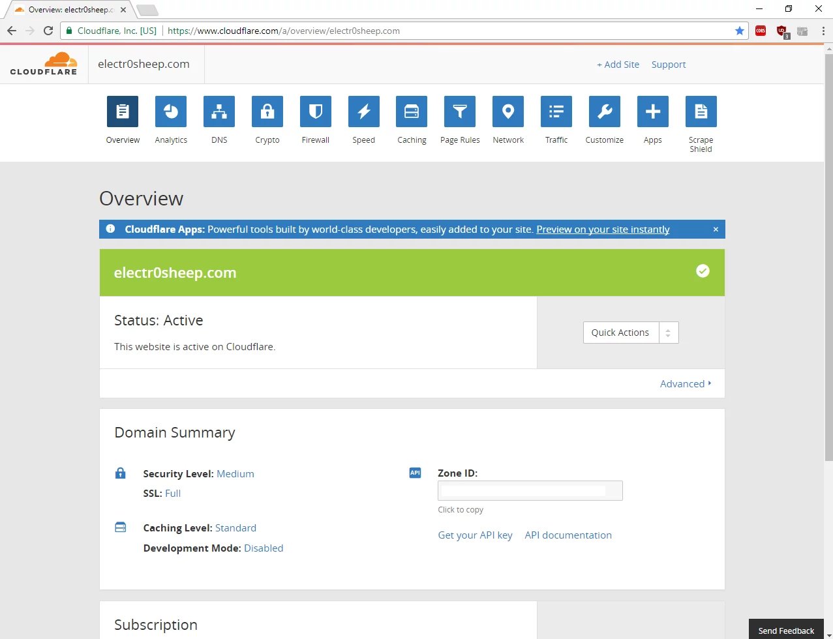Click the API badge icon

(415, 473)
